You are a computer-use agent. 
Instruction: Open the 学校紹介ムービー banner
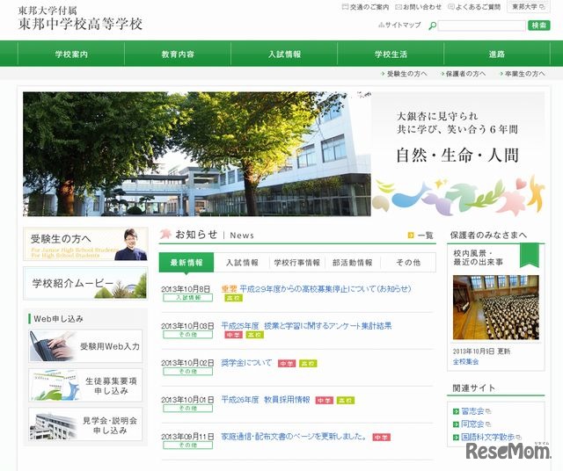[85, 283]
